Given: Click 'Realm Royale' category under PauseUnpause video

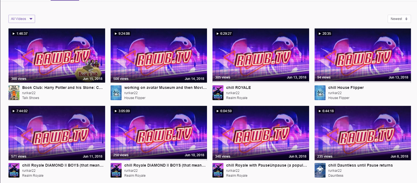Looking at the screenshot, I should pos(237,176).
